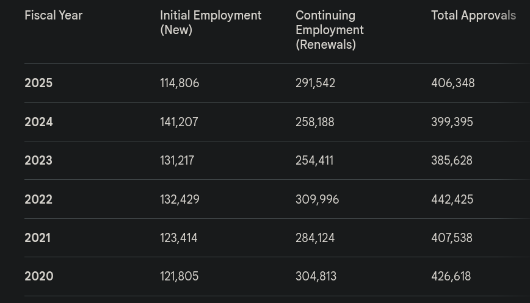Select the 2025 fiscal year cell
530x303 pixels.
point(38,83)
